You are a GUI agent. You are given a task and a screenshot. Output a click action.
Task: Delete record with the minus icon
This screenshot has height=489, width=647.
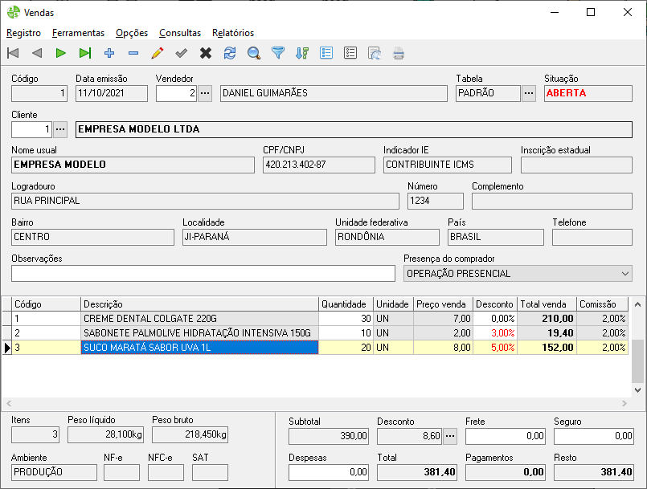pos(133,54)
